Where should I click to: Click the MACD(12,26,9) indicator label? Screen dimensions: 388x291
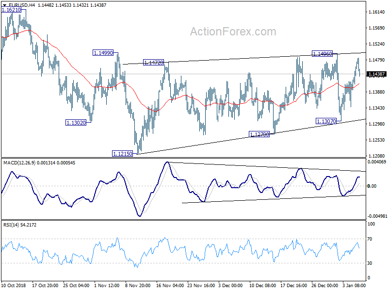pyautogui.click(x=19, y=163)
